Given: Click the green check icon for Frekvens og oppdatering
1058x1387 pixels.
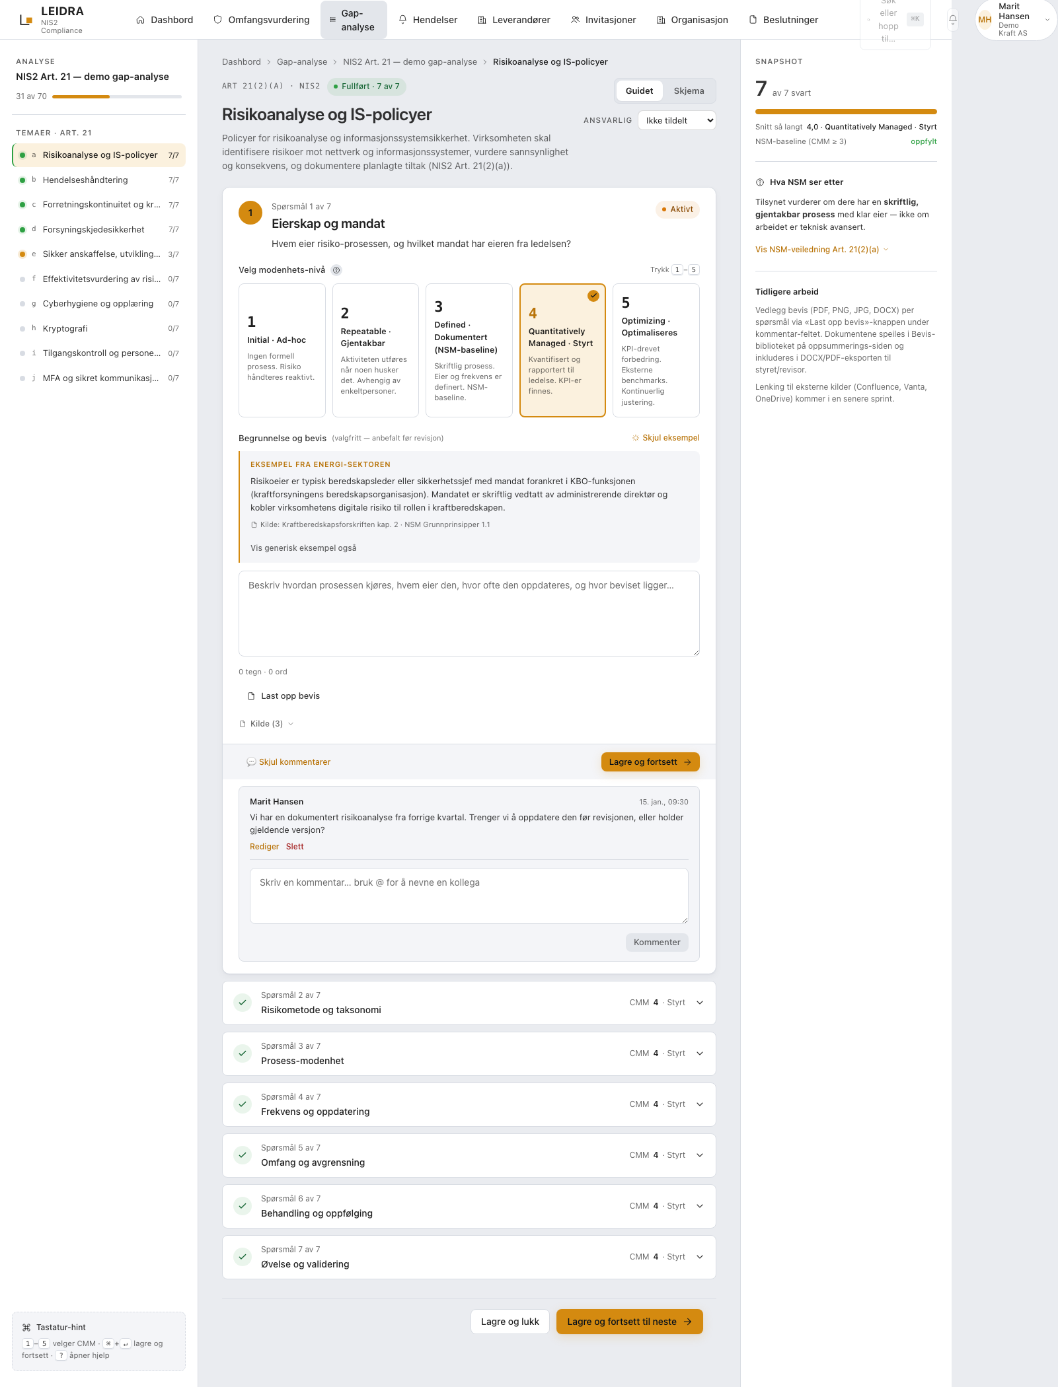Looking at the screenshot, I should click(243, 1104).
